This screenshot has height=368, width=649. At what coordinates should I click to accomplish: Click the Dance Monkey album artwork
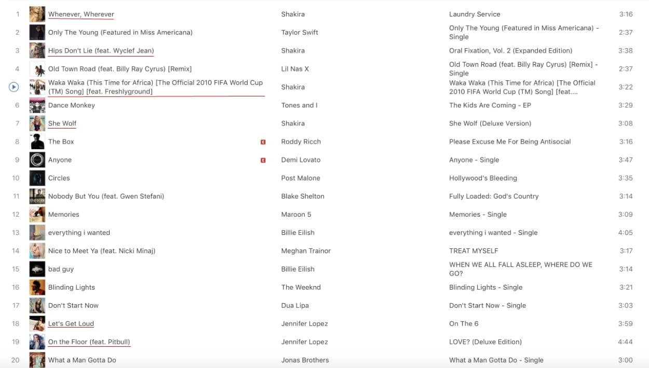pos(37,105)
